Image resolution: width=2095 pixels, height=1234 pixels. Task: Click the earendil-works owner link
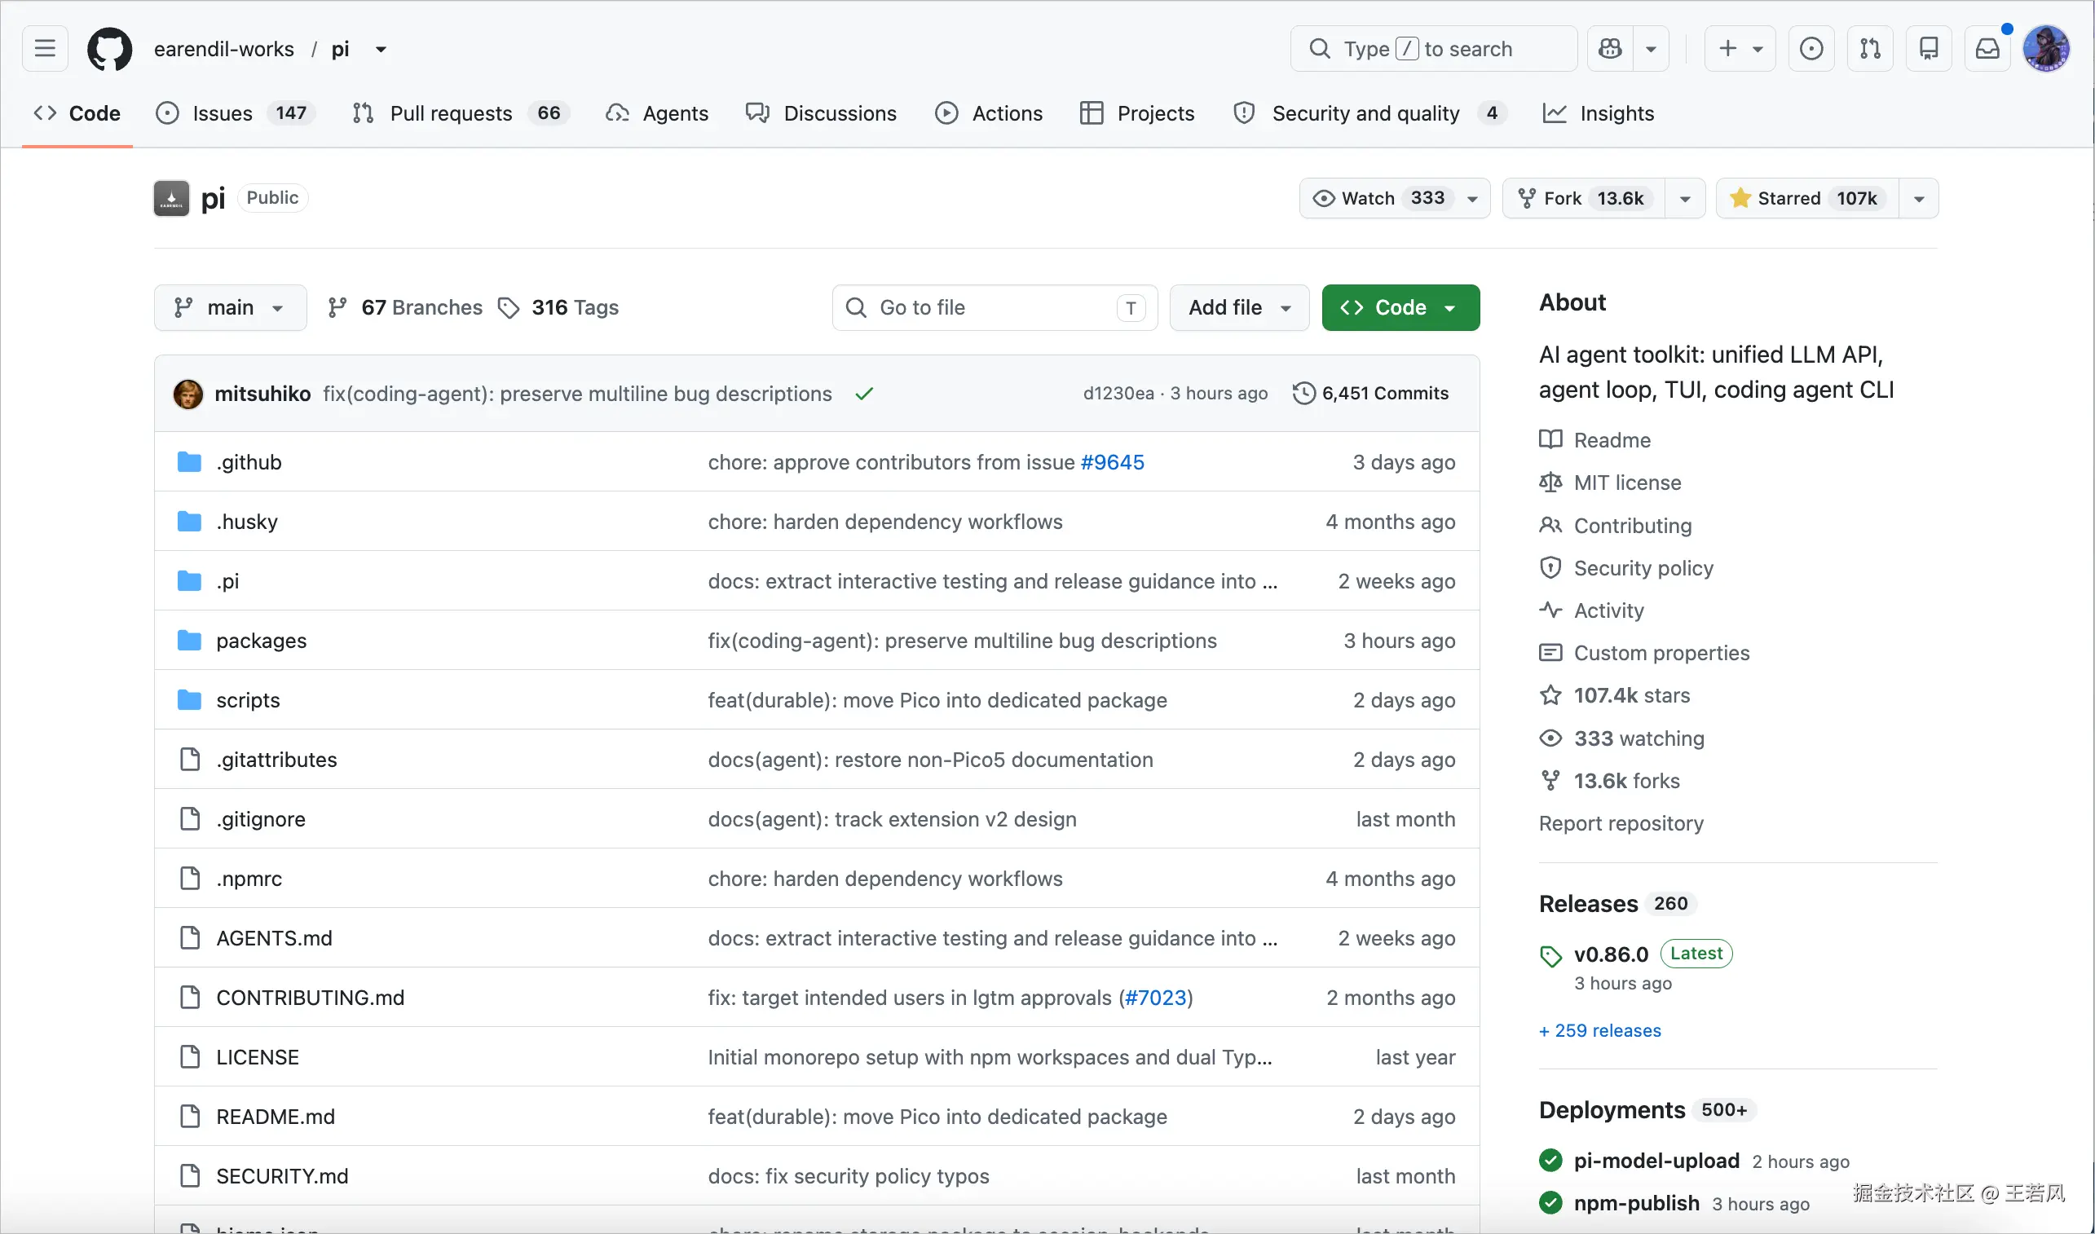coord(223,49)
